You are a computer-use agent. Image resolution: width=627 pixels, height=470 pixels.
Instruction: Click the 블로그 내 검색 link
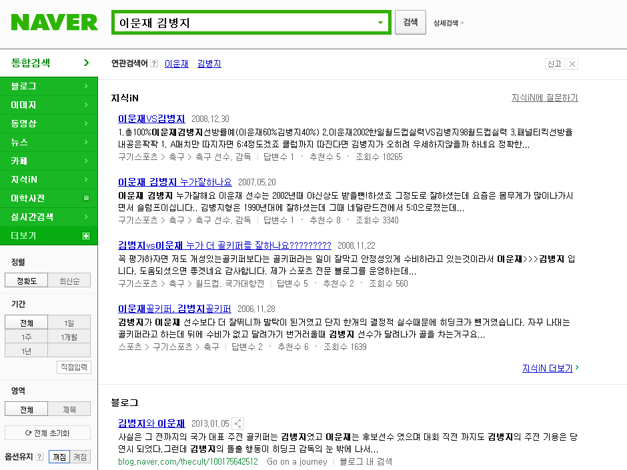pyautogui.click(x=366, y=461)
